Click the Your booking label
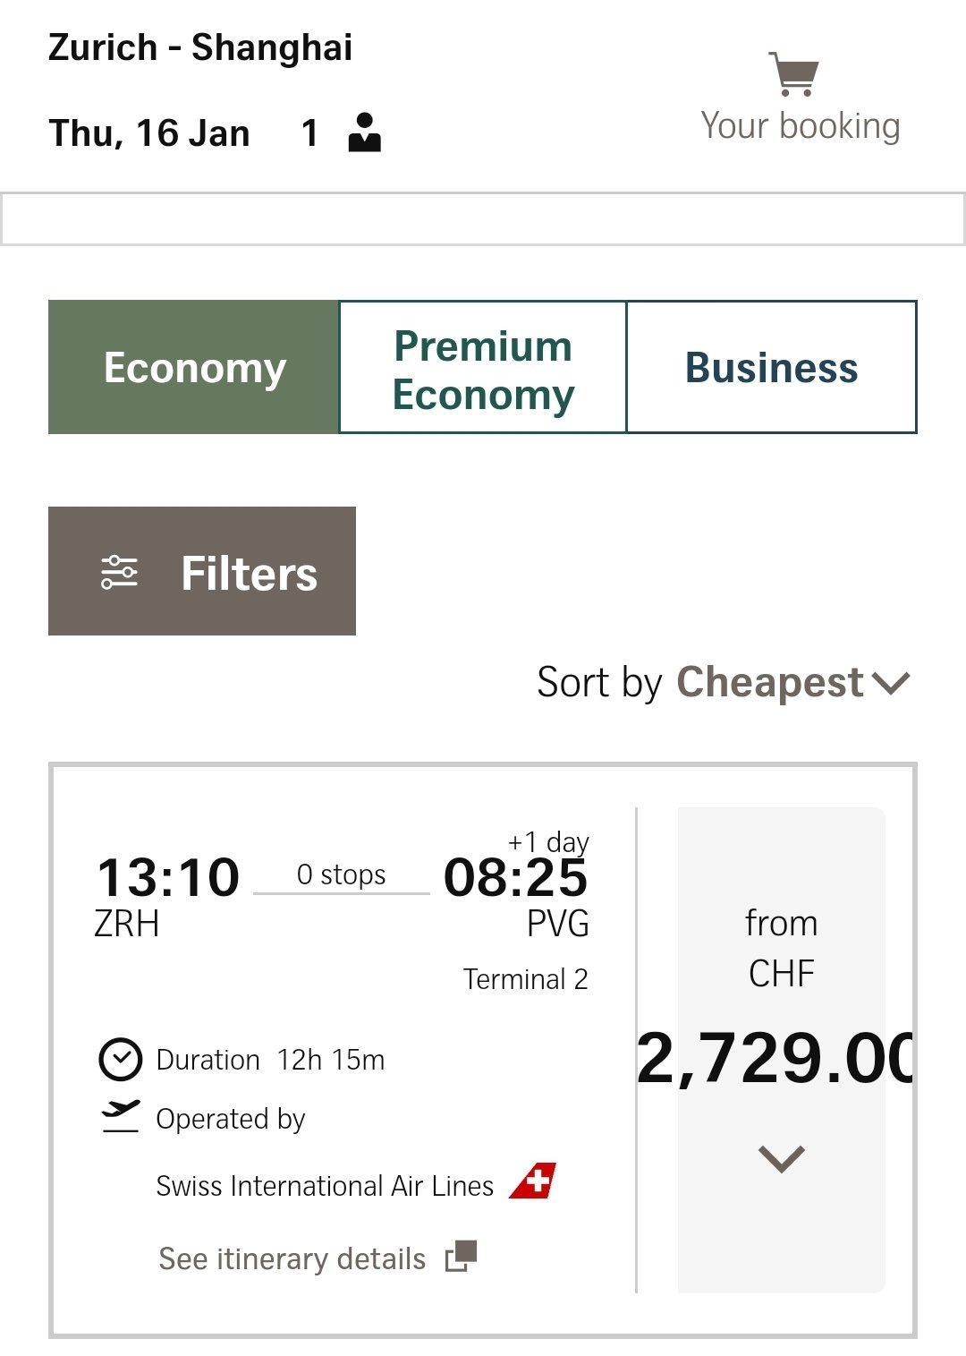Screen dimensions: 966x1356 800,126
